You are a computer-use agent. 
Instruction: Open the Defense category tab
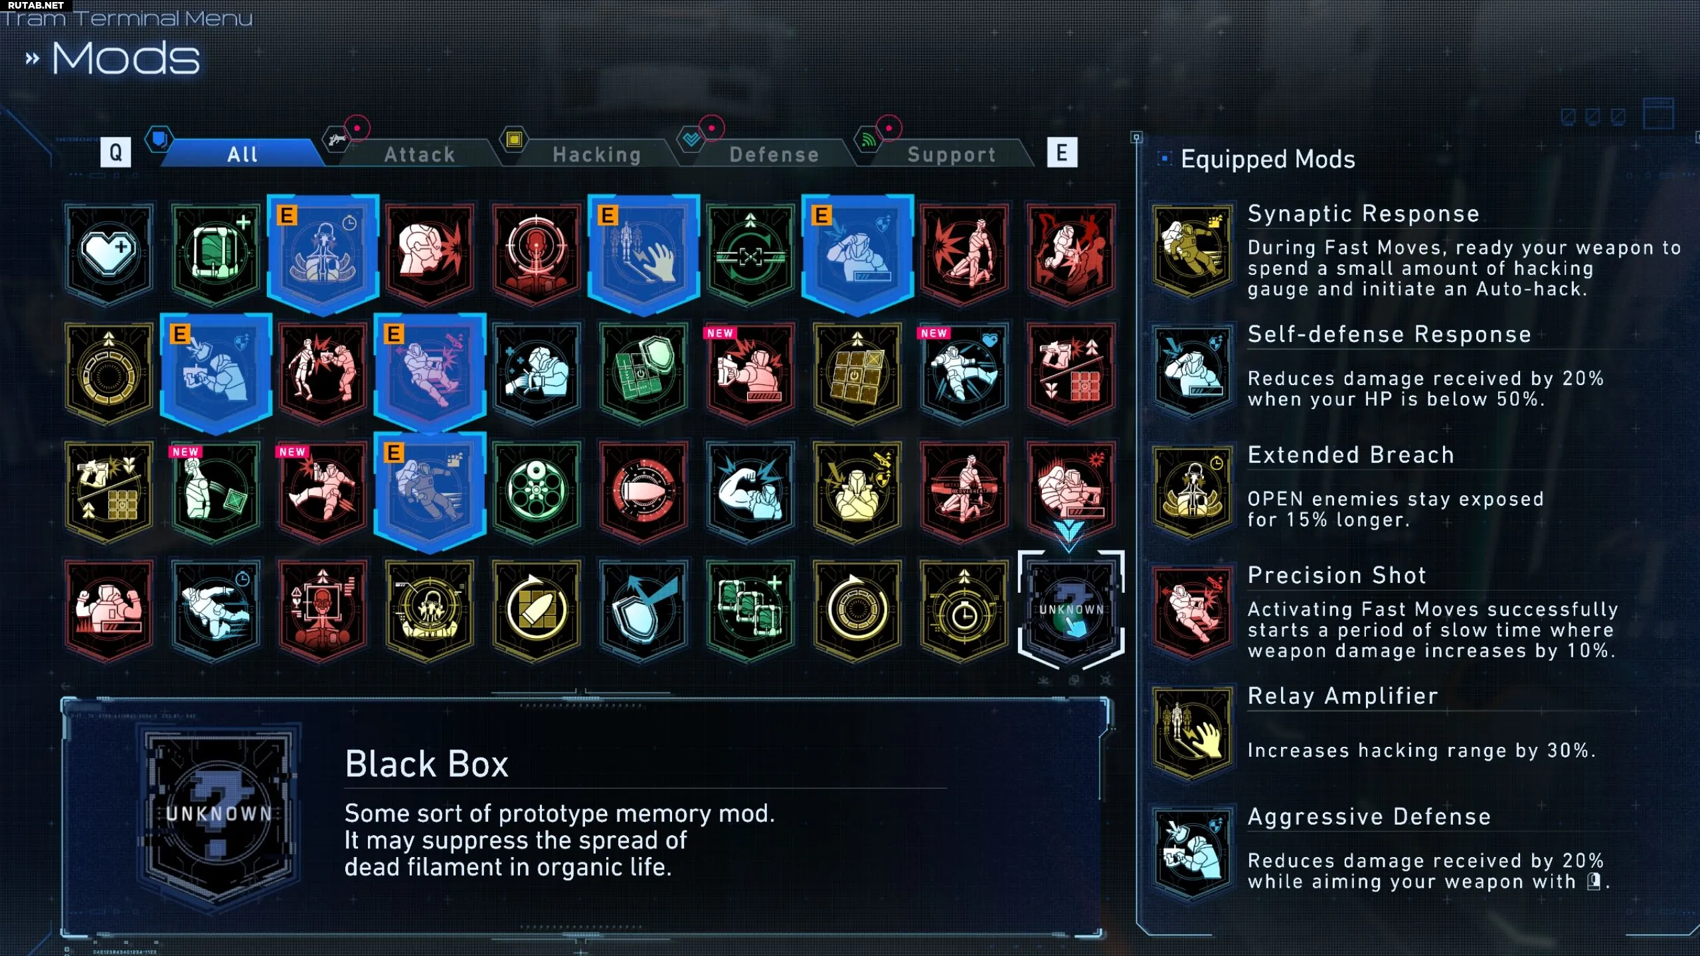774,154
